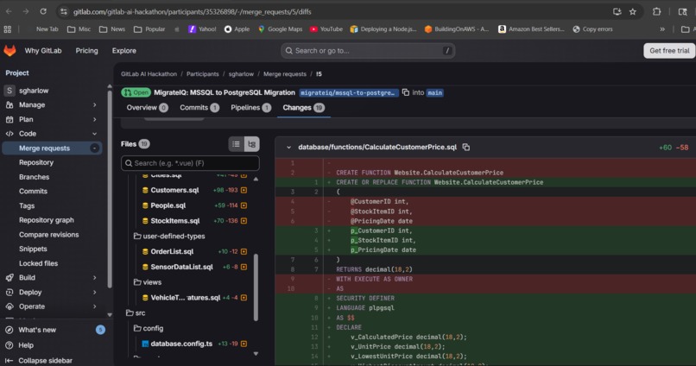This screenshot has width=696, height=366.
Task: Expand the Build sidebar section
Action: tap(94, 278)
